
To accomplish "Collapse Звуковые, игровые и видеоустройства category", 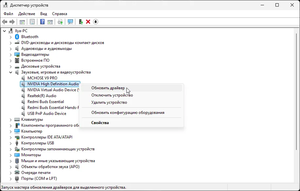I will tap(11, 72).
